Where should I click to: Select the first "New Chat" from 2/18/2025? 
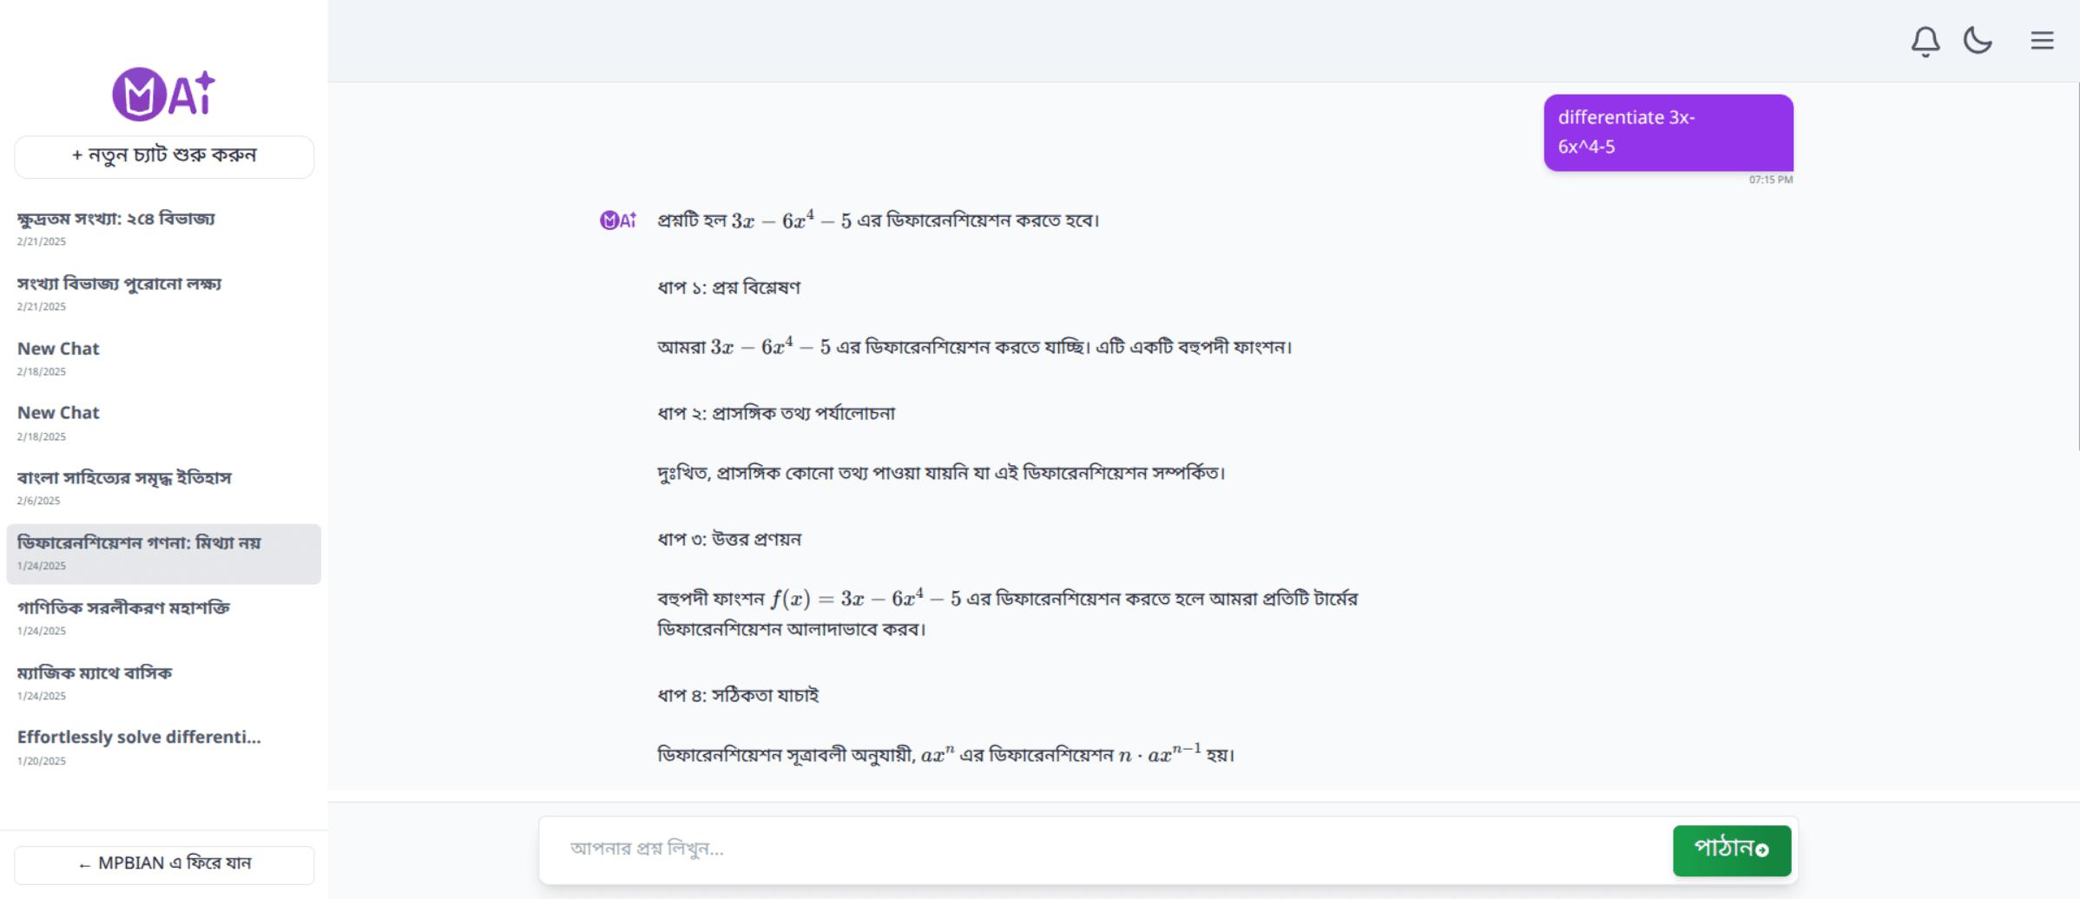pyautogui.click(x=58, y=349)
